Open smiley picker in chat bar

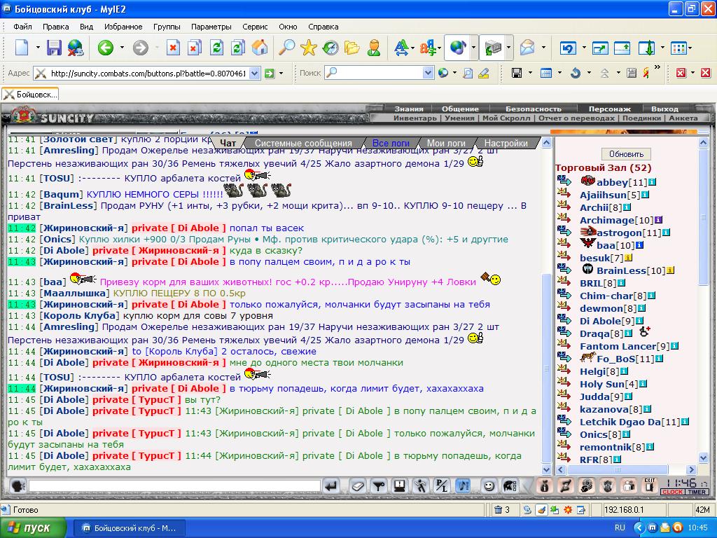[489, 486]
